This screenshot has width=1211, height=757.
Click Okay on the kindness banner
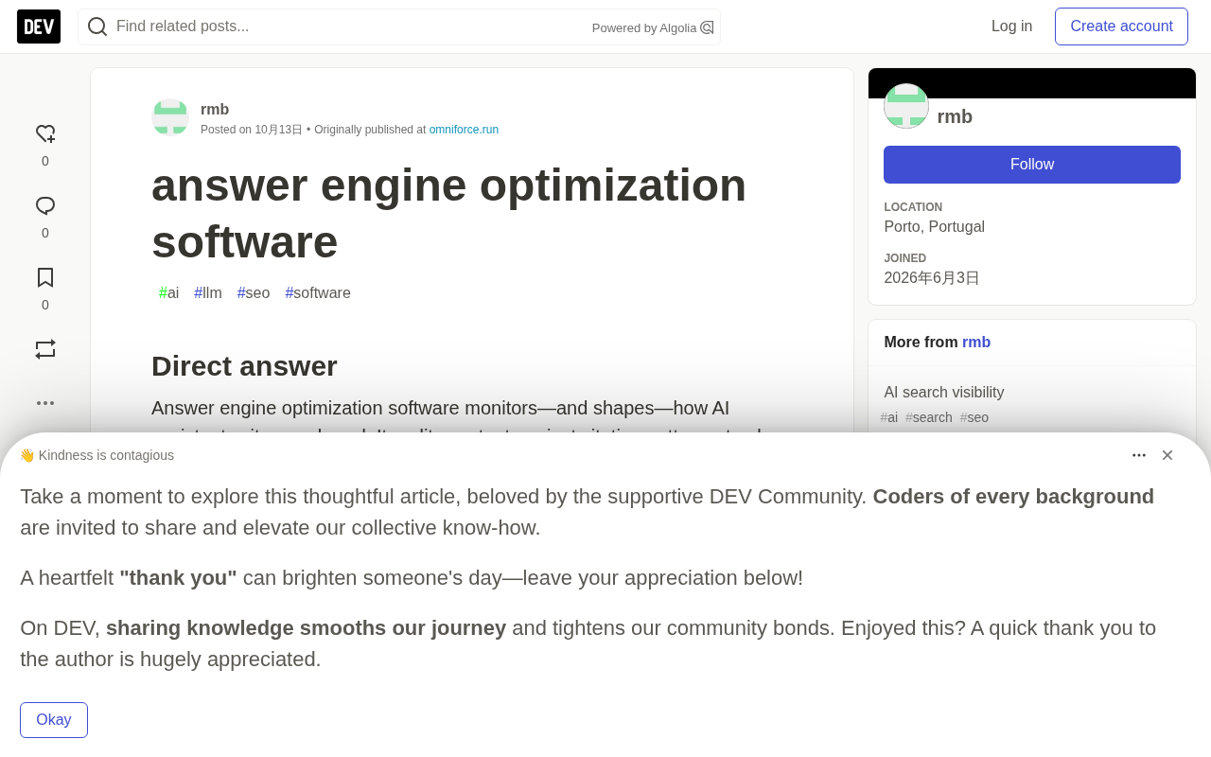coord(54,720)
